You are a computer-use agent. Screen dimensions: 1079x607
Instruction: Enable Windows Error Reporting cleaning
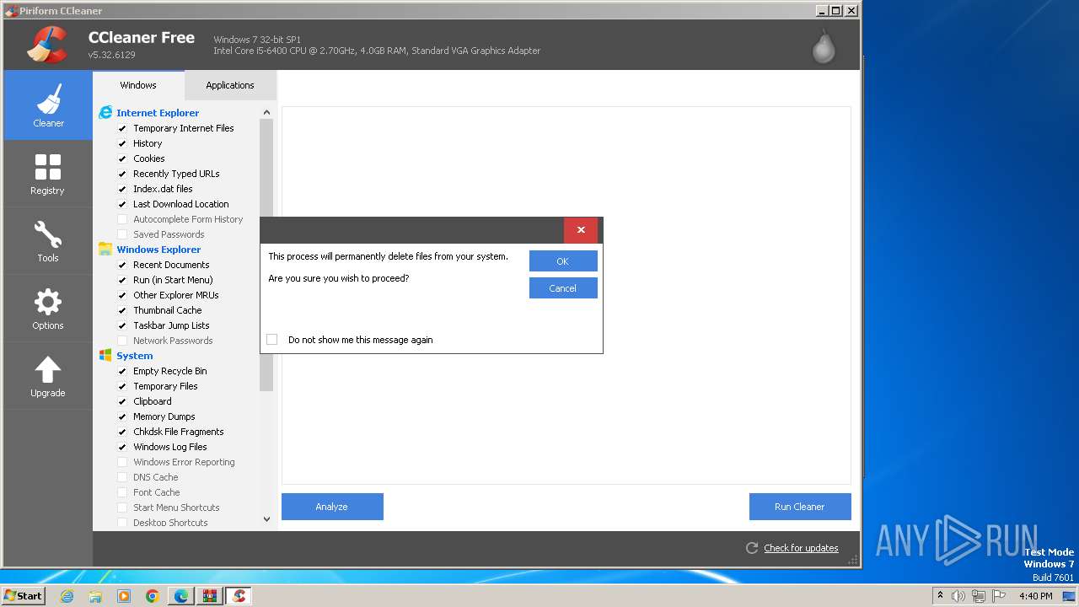pos(122,462)
